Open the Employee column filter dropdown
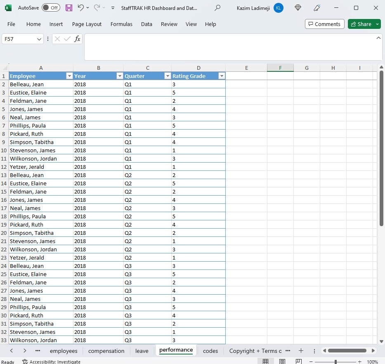 pos(69,76)
